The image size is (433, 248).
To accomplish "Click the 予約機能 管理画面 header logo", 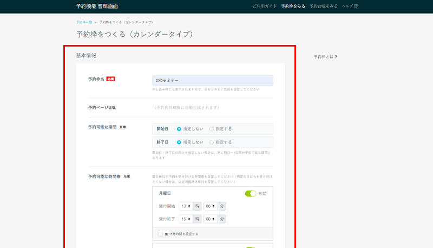I will (x=97, y=6).
